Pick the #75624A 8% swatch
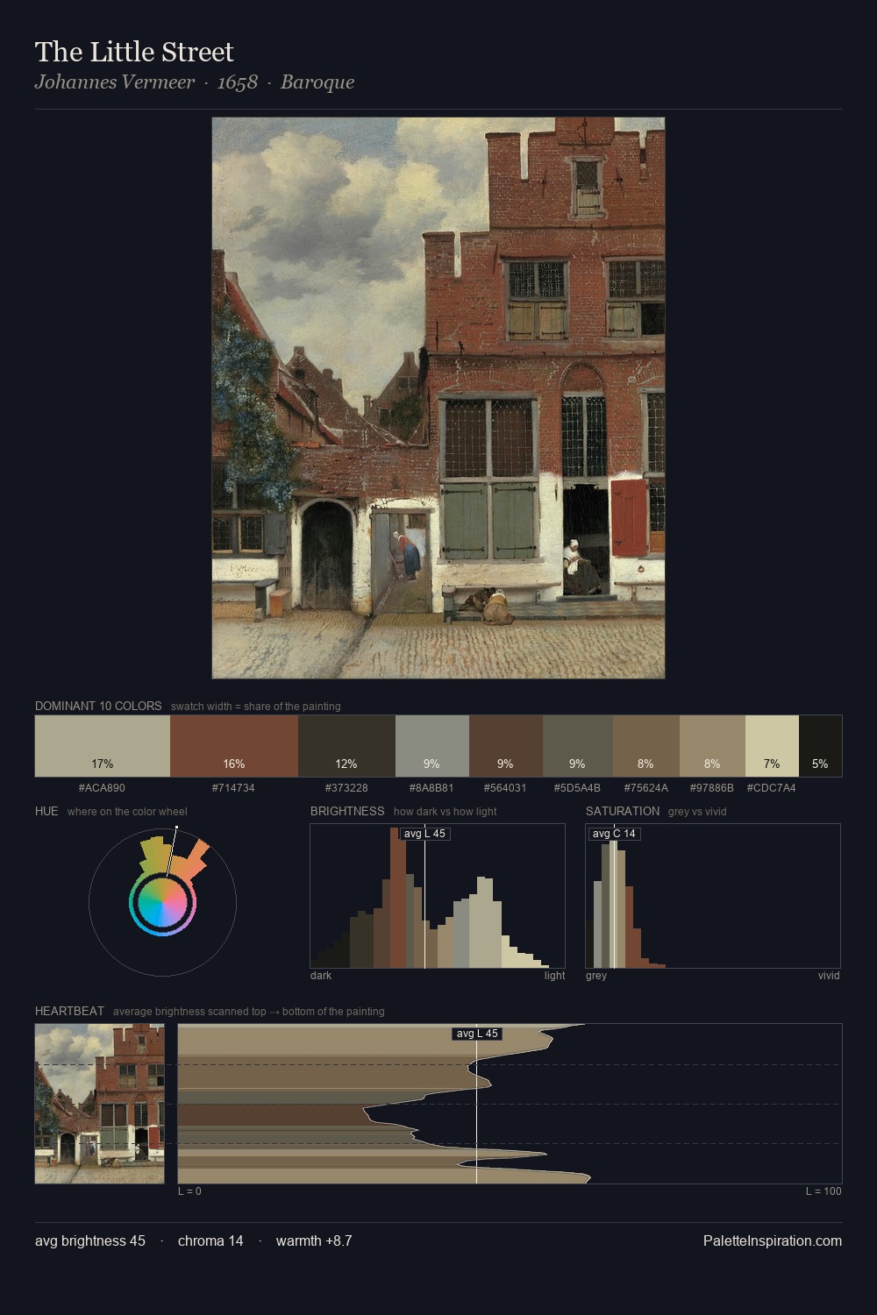877x1315 pixels. pos(646,746)
